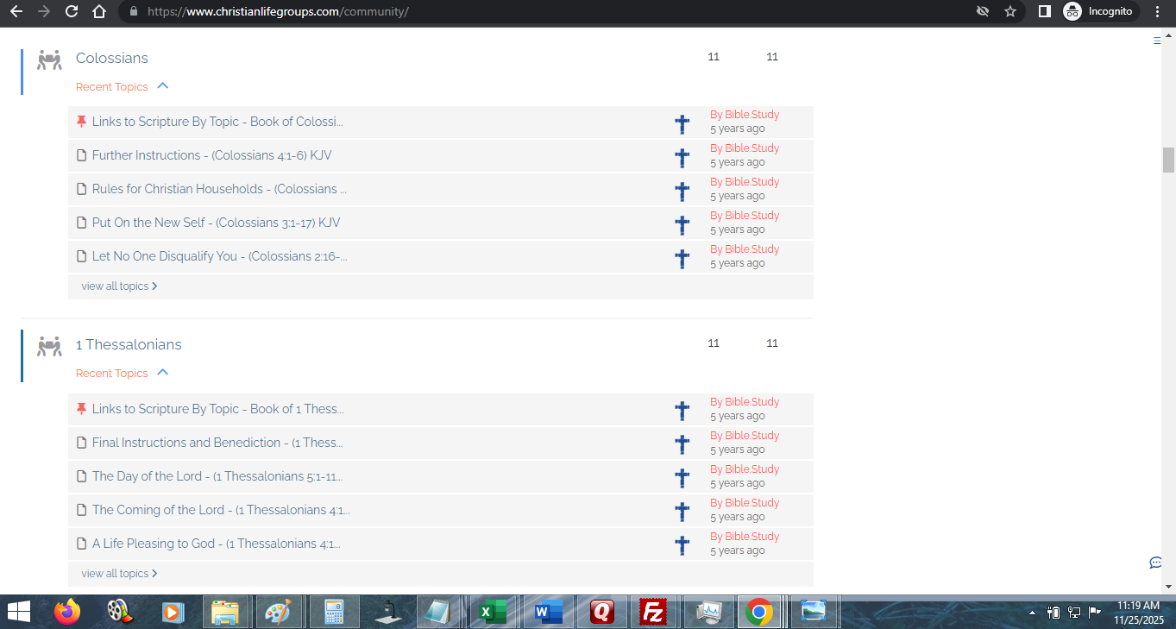
Task: Click the page vertical scrollbar thumb
Action: pyautogui.click(x=1168, y=160)
